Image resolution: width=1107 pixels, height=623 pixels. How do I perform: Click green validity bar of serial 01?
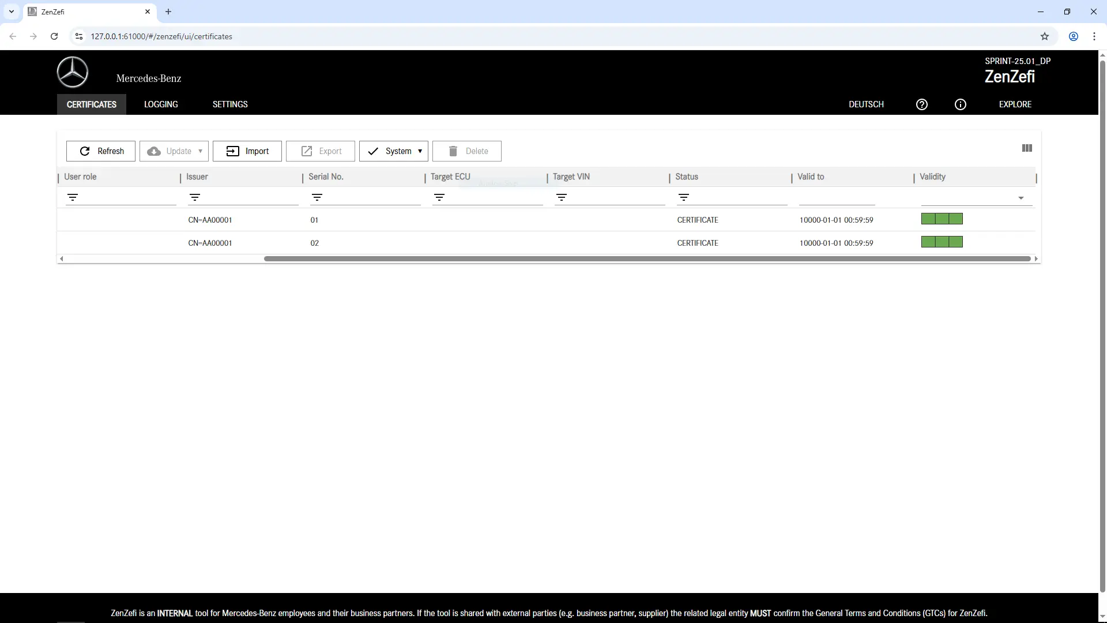[x=942, y=219]
